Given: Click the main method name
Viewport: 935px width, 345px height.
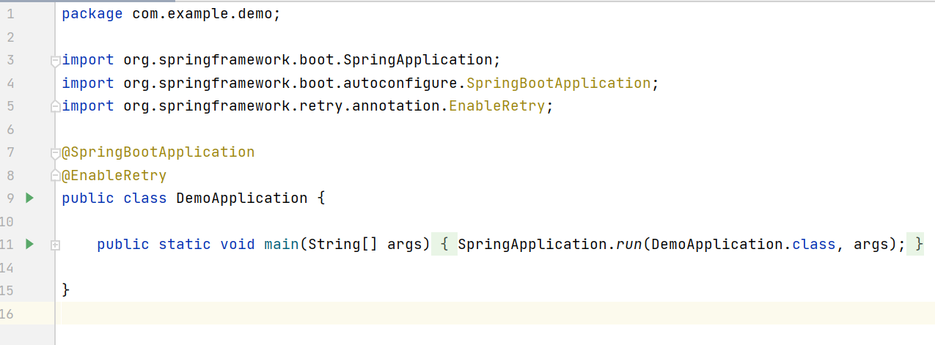Looking at the screenshot, I should (x=281, y=245).
